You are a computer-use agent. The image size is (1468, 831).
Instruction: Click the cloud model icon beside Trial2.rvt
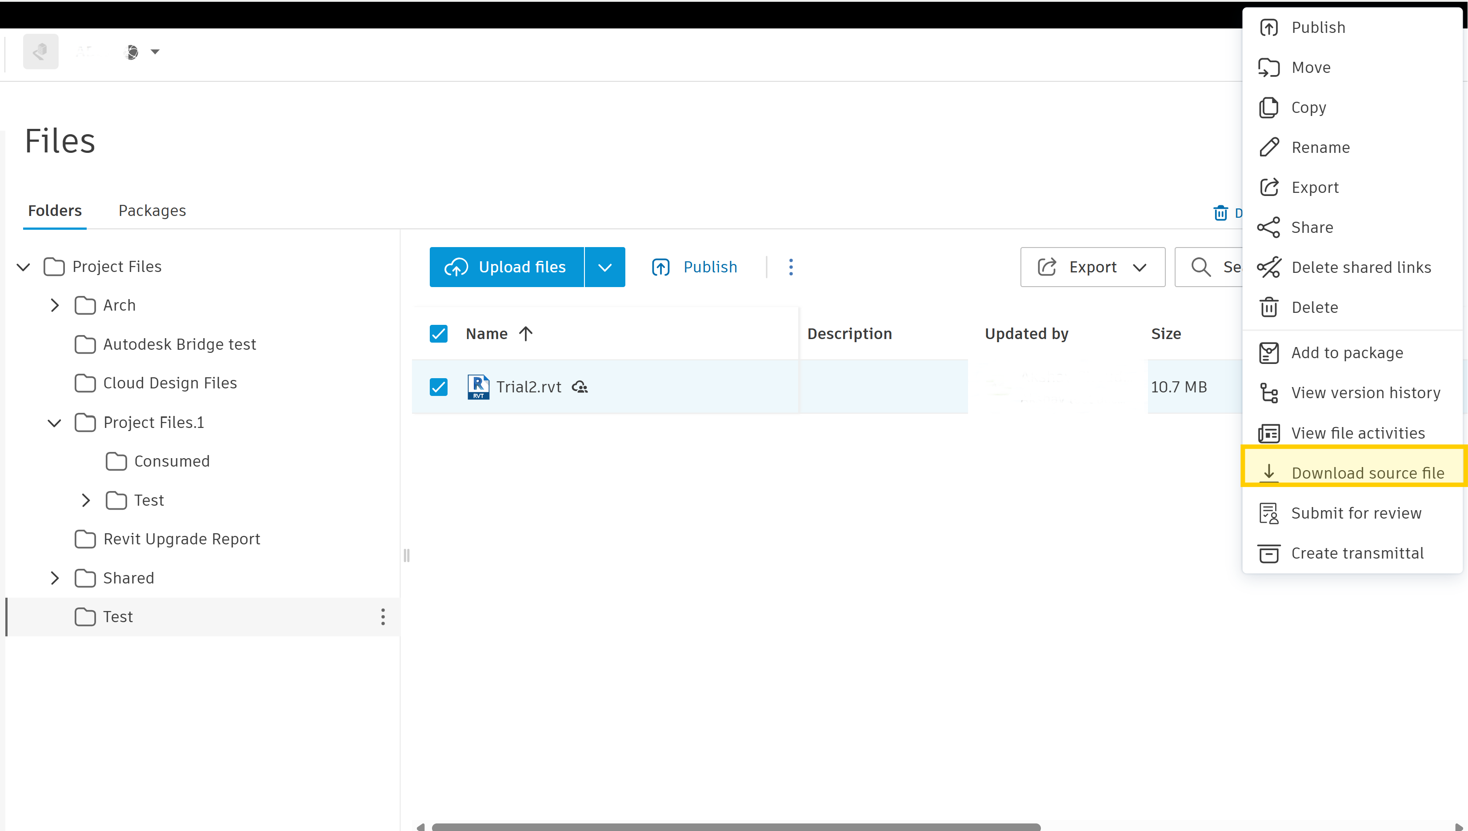click(x=580, y=387)
